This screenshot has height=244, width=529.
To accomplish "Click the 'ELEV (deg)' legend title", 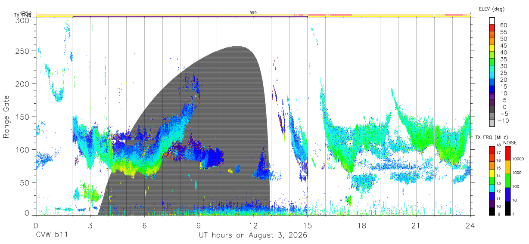I will tap(492, 9).
